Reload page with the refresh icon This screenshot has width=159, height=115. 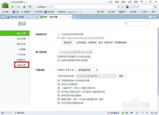(x=18, y=7)
